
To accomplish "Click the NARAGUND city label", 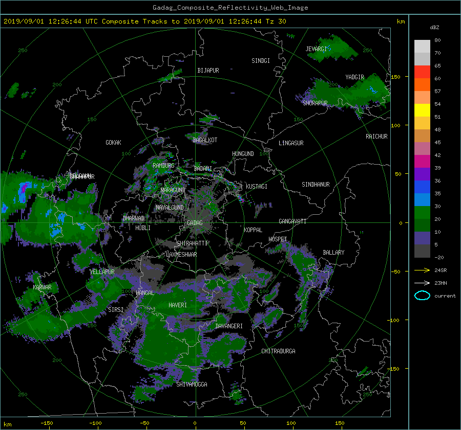I will [x=173, y=190].
